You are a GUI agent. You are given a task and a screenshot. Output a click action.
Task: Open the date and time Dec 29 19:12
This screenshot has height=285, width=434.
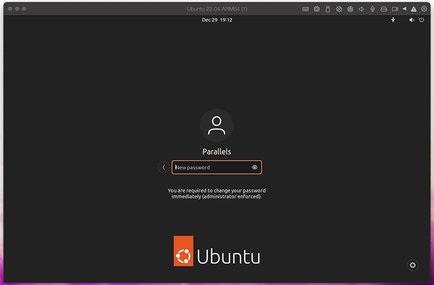217,20
